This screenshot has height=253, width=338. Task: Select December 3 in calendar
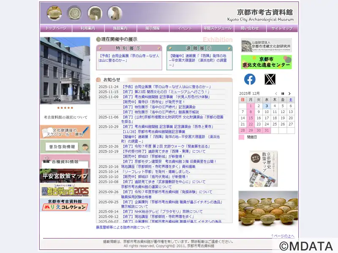click(267, 106)
